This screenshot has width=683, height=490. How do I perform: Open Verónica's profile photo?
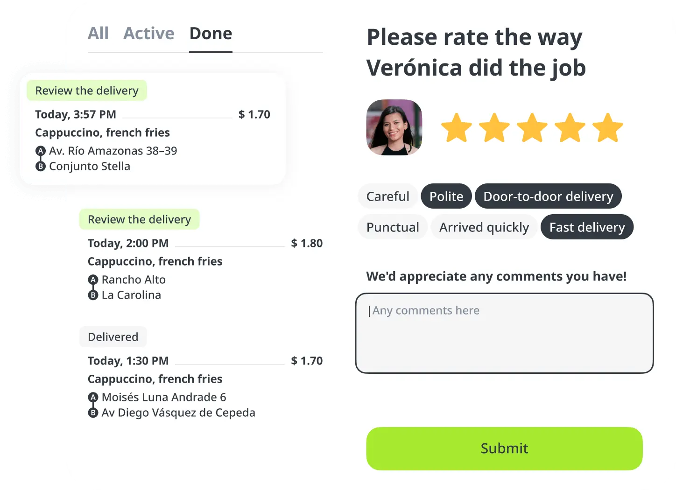(394, 127)
